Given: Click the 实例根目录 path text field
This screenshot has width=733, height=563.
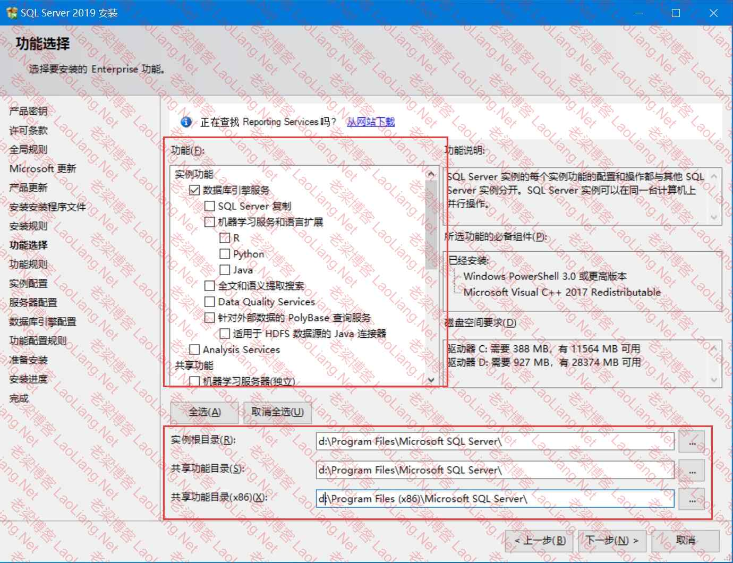Looking at the screenshot, I should click(x=494, y=441).
